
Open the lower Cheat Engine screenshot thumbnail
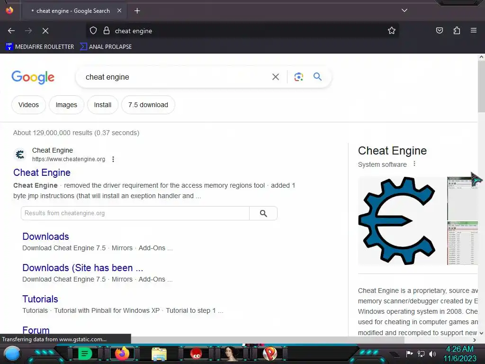pyautogui.click(x=462, y=243)
